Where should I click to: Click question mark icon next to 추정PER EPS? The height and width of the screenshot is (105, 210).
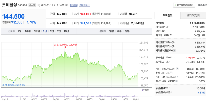coord(171,73)
